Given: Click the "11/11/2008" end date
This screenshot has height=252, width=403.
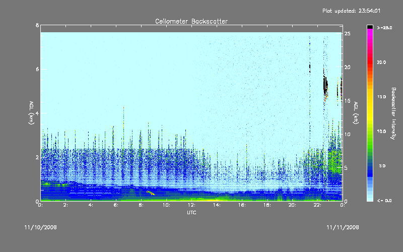Looking at the screenshot, I should [x=343, y=227].
